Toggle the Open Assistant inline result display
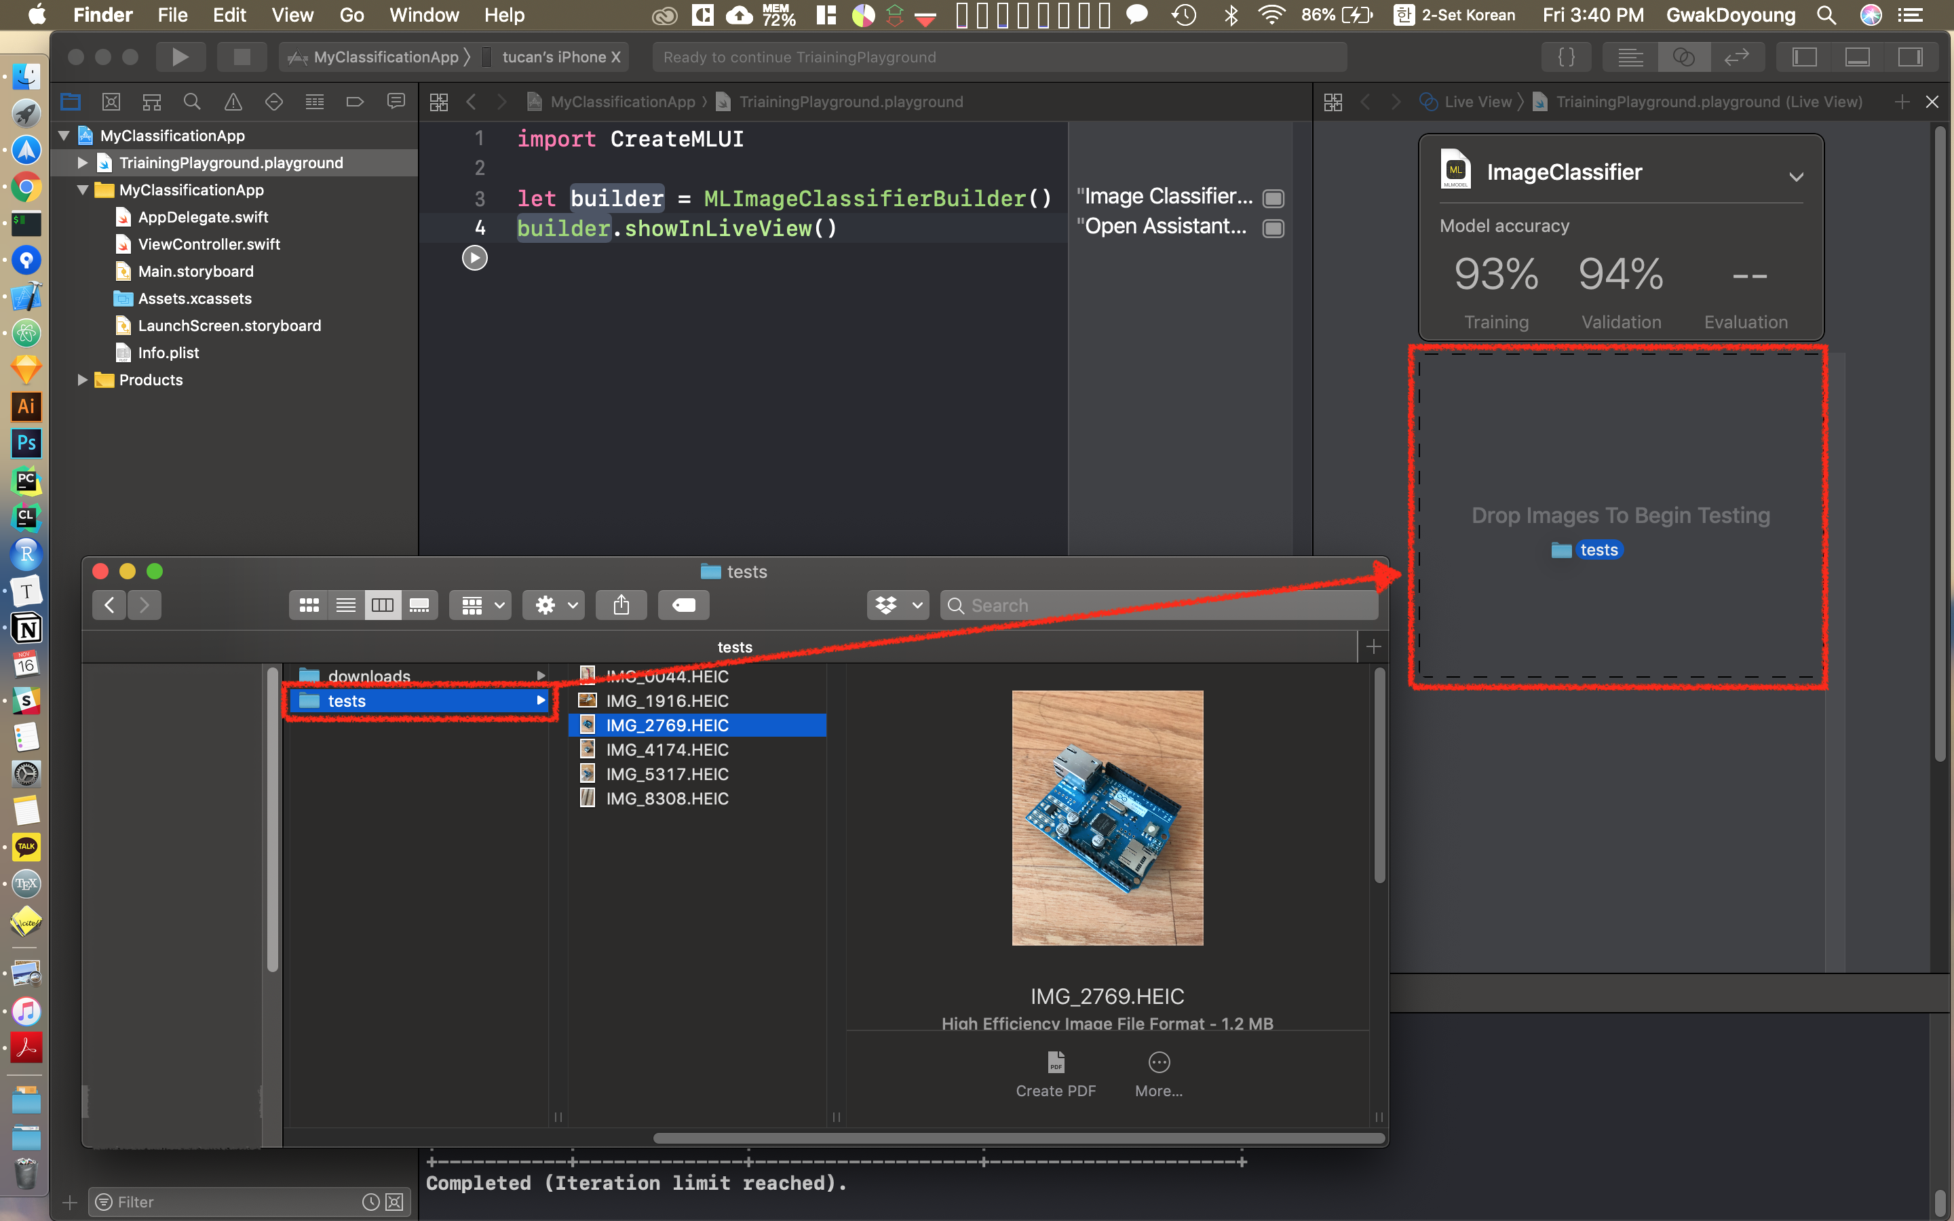Image resolution: width=1954 pixels, height=1221 pixels. coord(1273,228)
